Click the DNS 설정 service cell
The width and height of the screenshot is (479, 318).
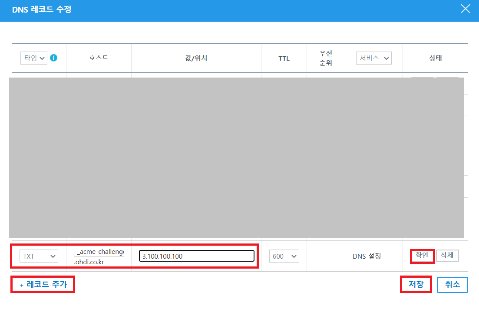pos(367,256)
